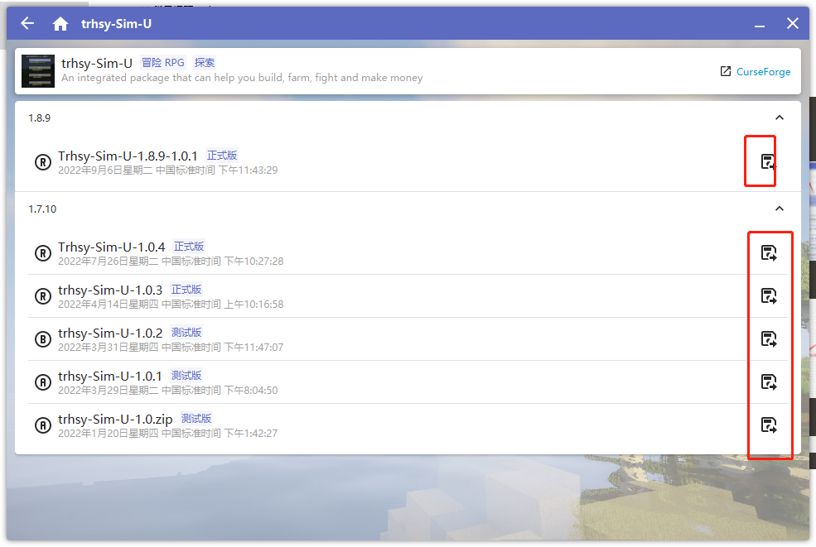The width and height of the screenshot is (816, 547).
Task: Select the Trhsy-Sim-U-1.8.9-1.0.1 file name
Action: (128, 156)
